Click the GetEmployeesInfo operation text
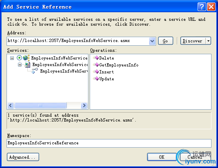 [x=119, y=65]
